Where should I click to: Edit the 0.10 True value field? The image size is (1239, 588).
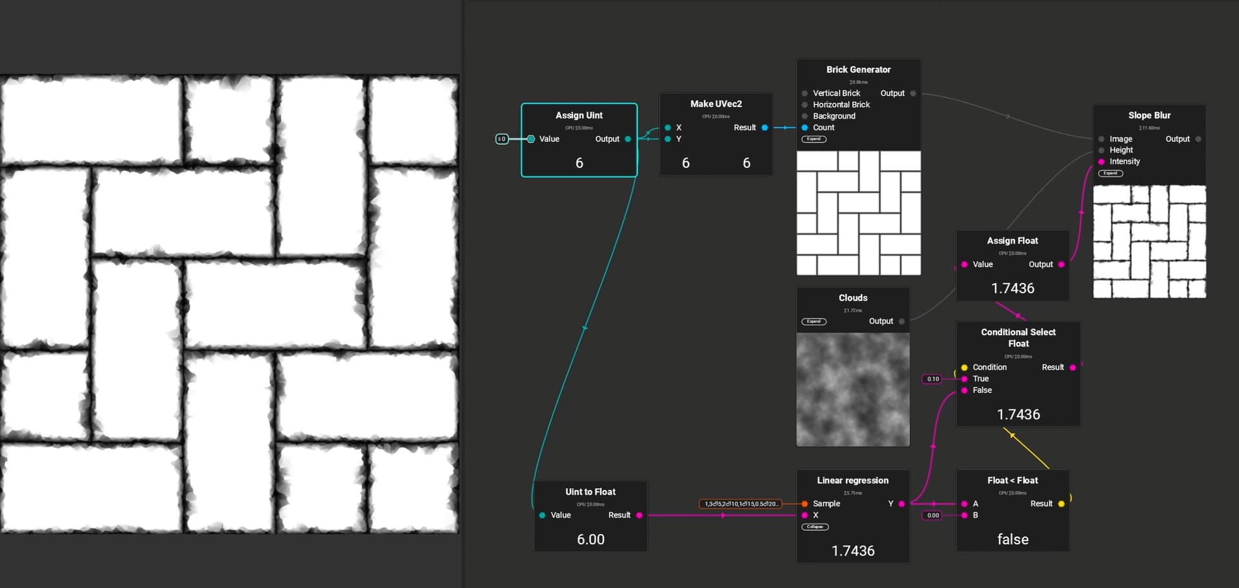tap(932, 379)
